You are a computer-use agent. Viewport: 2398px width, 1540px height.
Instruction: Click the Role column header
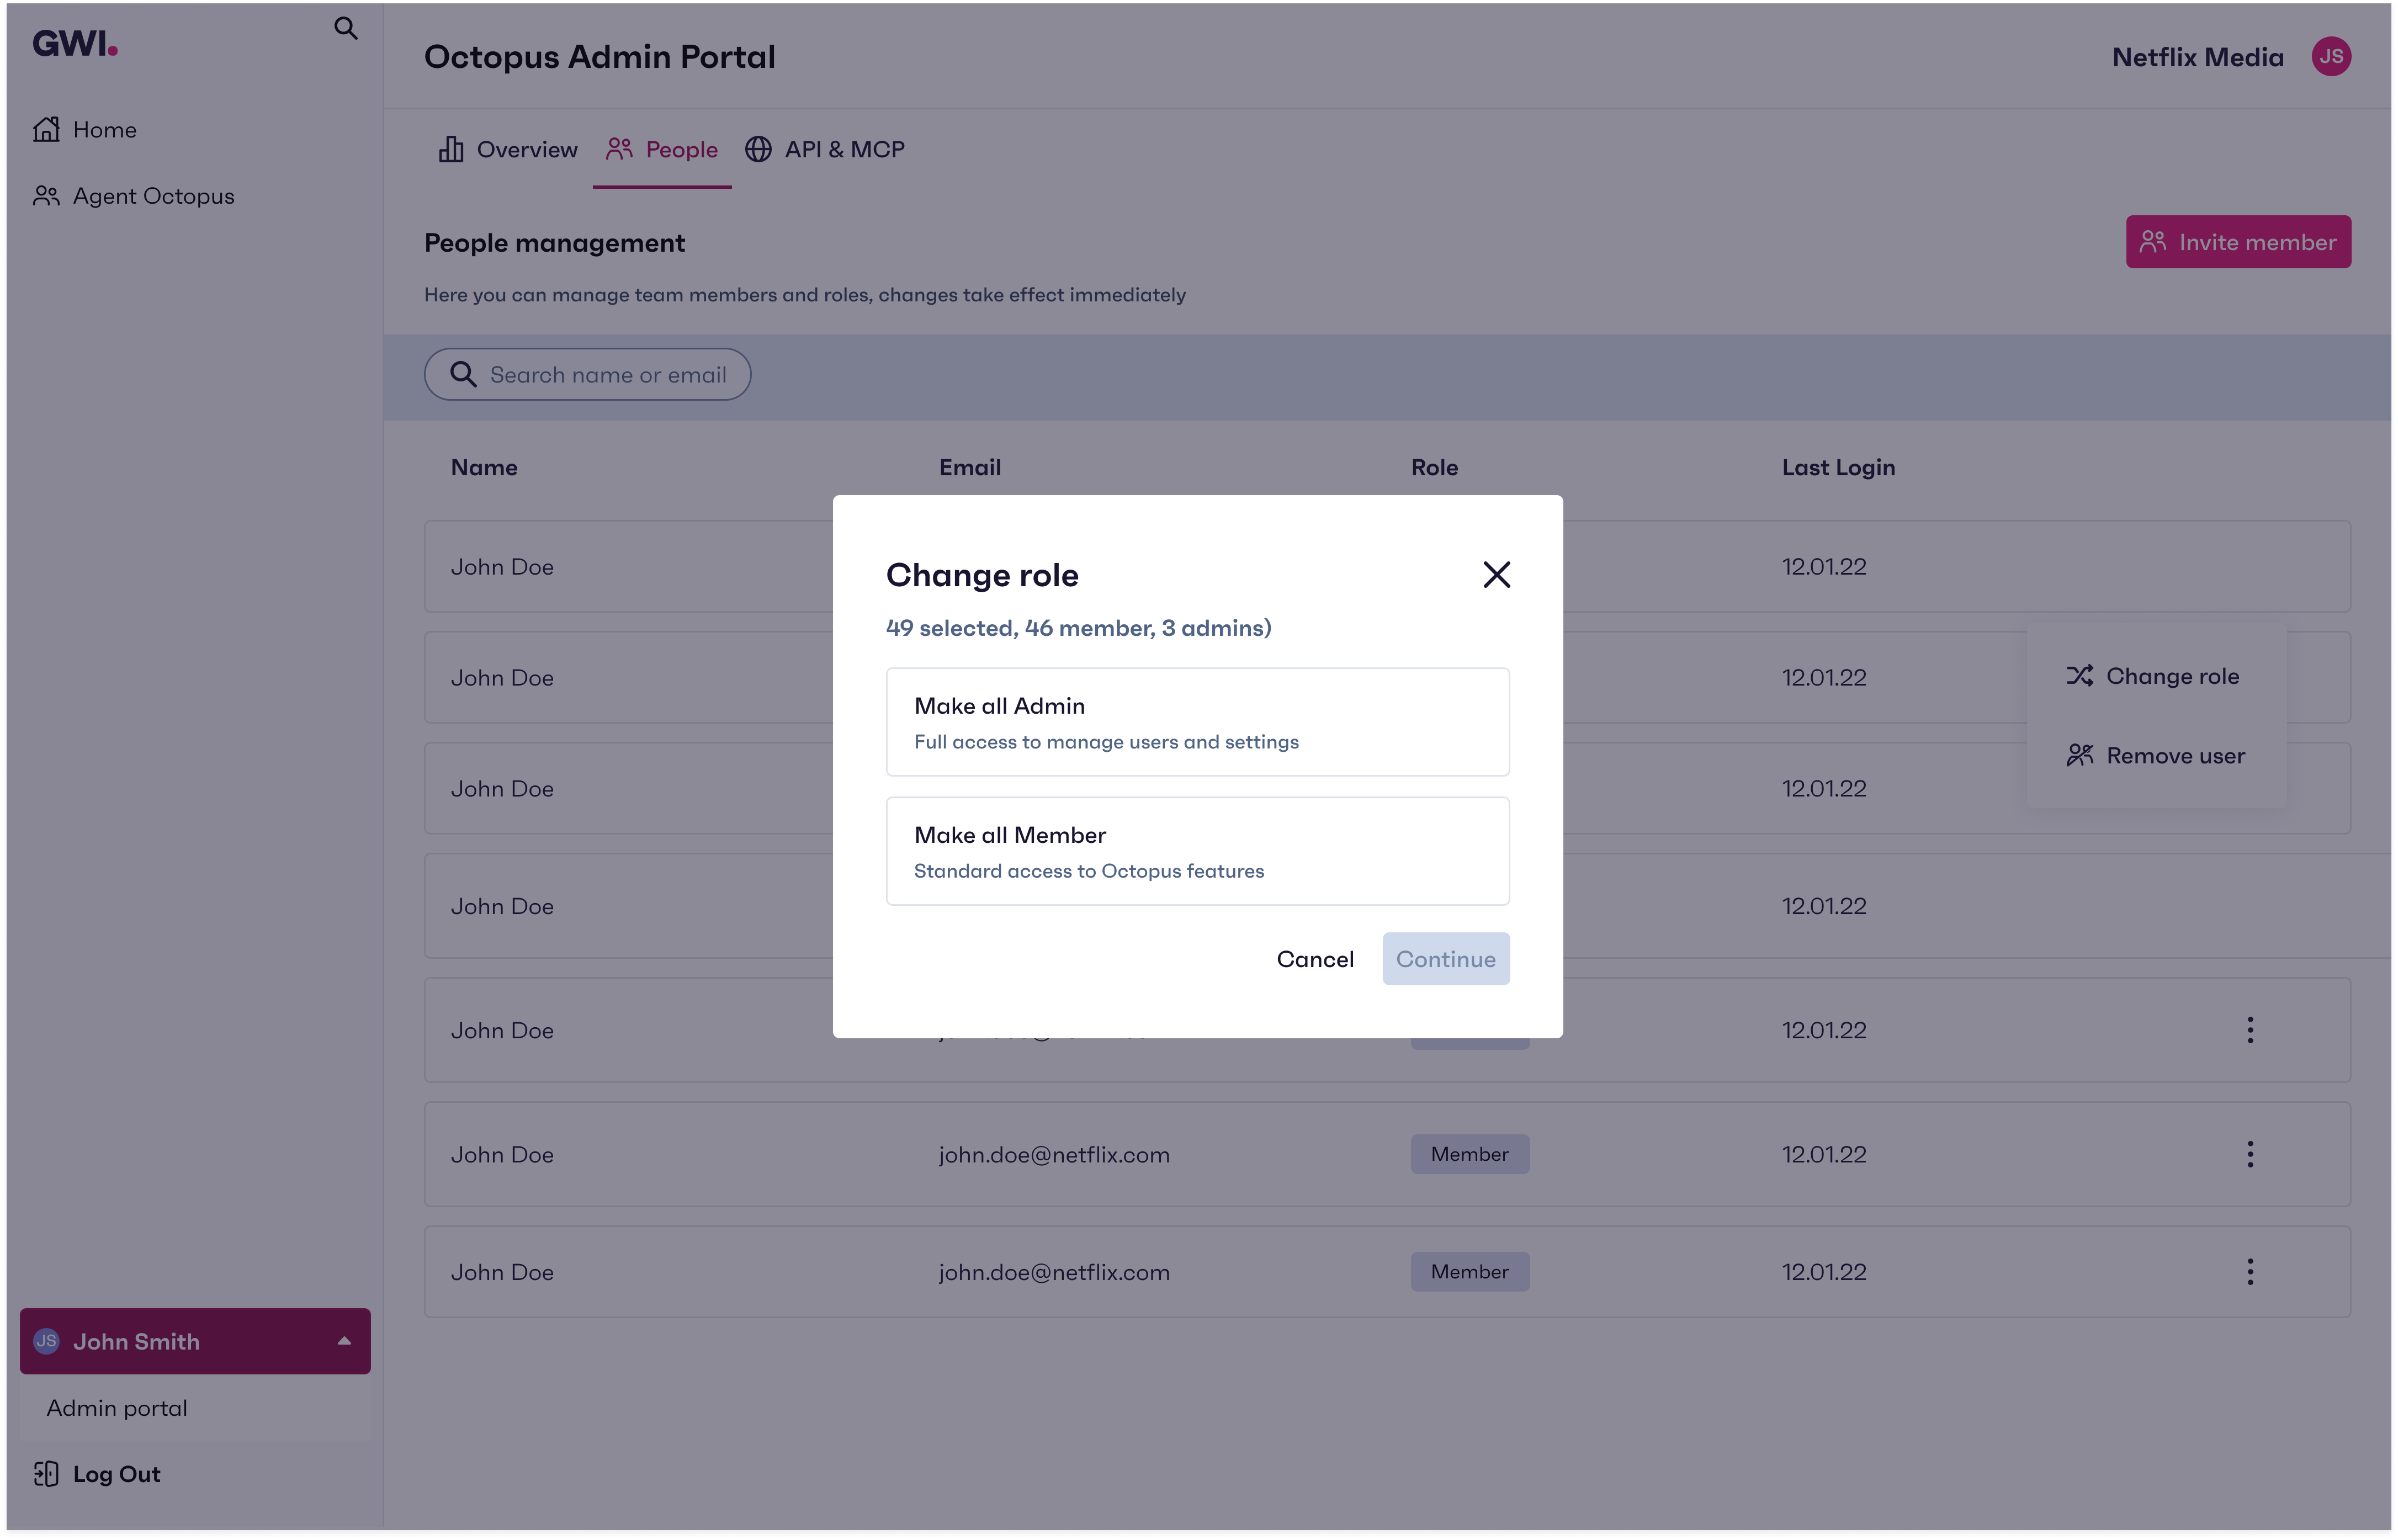(x=1434, y=467)
